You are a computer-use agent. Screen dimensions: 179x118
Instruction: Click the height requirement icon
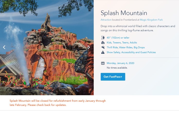103,38
